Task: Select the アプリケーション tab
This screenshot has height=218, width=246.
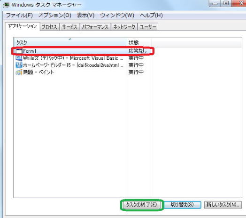Action: tap(23, 26)
